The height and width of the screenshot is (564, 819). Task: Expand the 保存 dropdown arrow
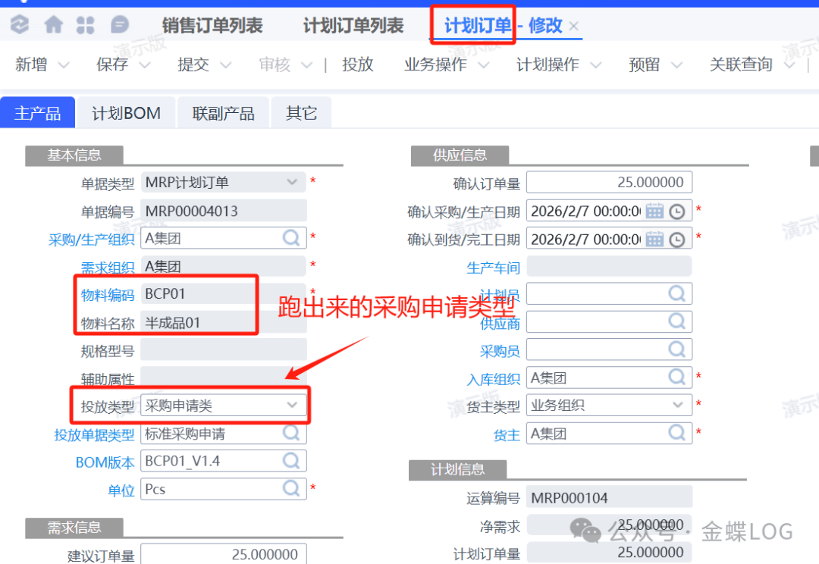[145, 65]
